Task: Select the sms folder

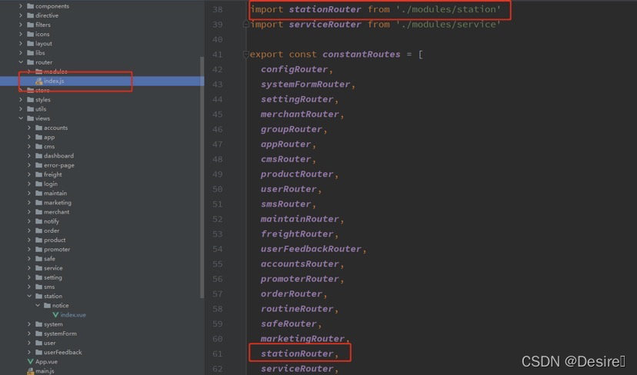Action: (x=49, y=287)
